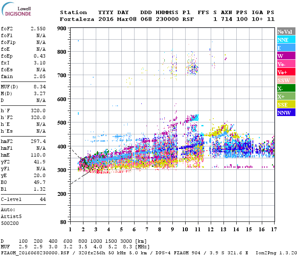Click the yF2 value 41.9
This screenshot has height=256, width=298.
coord(40,162)
